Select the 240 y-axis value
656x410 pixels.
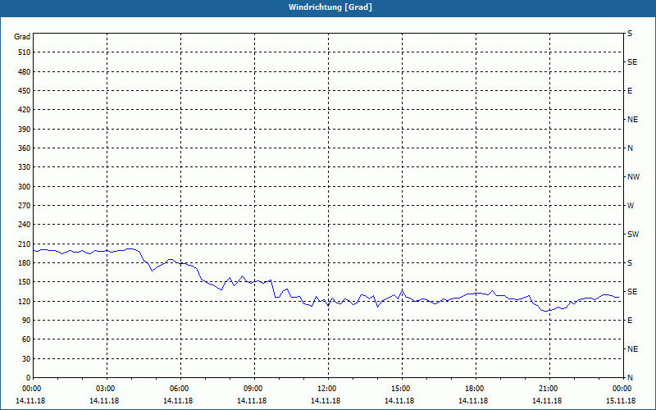tap(24, 224)
